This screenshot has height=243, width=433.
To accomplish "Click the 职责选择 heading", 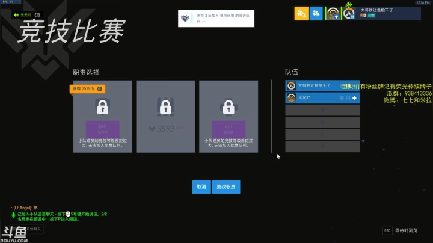I will [86, 72].
